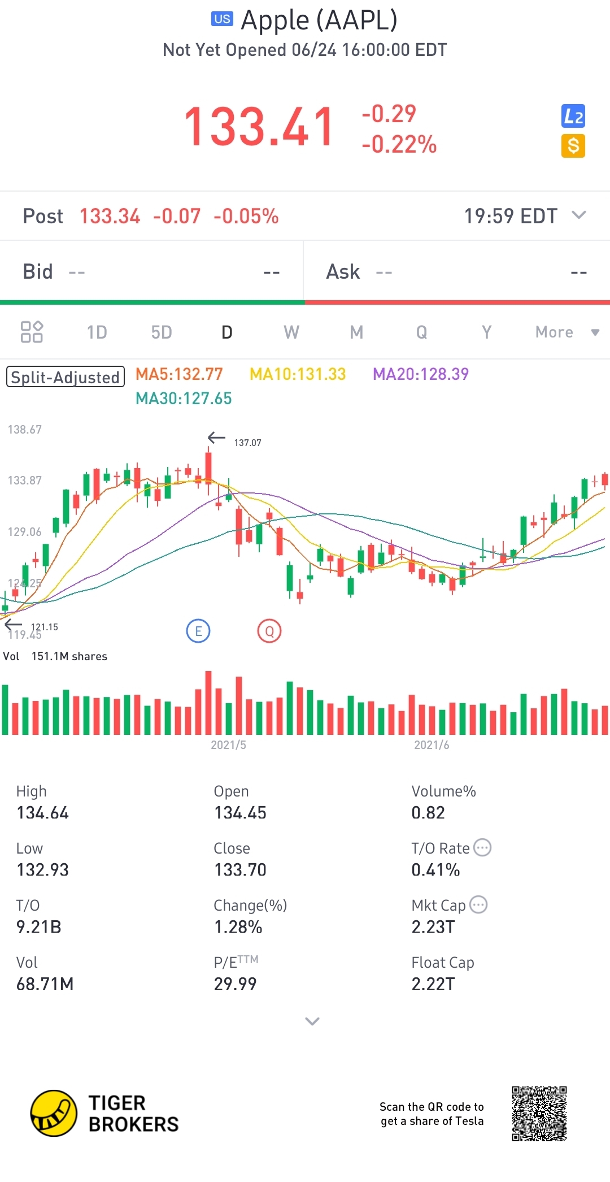Open T/O Rate info bubble
610x1182 pixels.
click(482, 847)
